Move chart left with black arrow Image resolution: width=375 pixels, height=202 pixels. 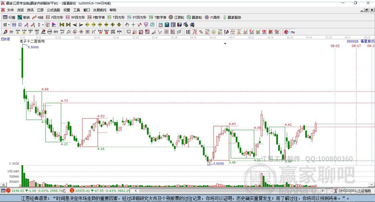click(75, 25)
